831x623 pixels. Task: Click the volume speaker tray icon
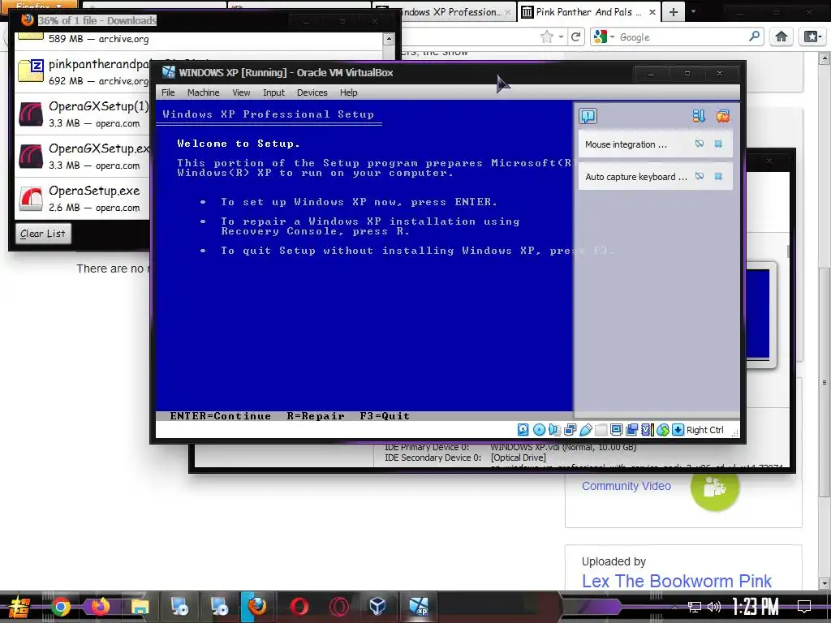click(x=714, y=607)
